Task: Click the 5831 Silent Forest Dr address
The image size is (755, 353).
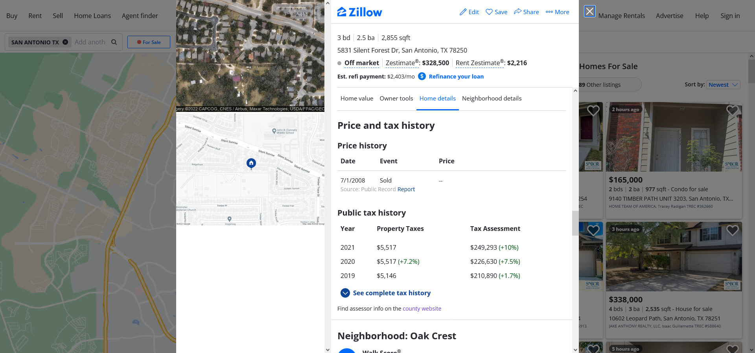Action: 402,50
